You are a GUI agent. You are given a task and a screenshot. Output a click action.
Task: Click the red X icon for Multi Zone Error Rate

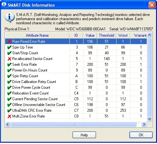click(9, 116)
